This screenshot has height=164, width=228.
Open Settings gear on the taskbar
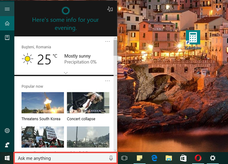tap(213, 158)
